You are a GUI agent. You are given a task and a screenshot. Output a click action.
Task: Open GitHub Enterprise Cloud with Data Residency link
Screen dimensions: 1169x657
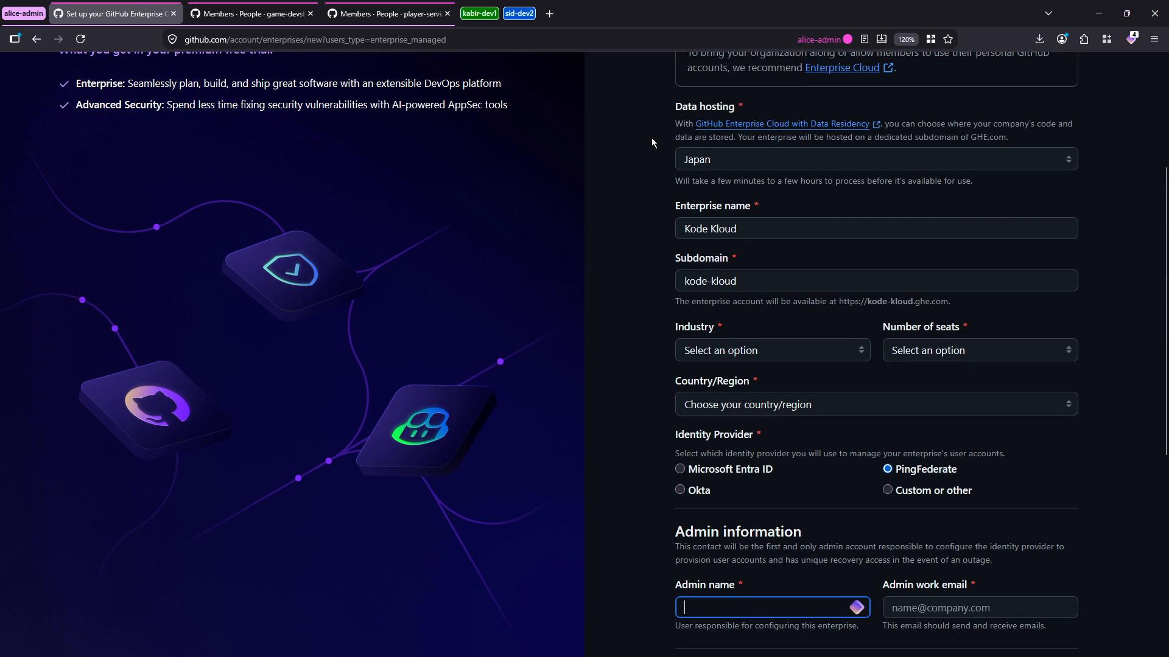click(x=782, y=123)
